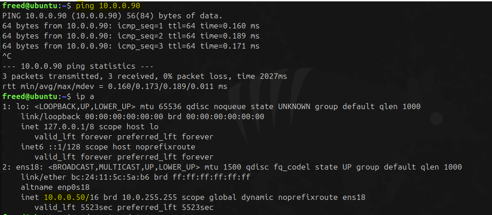Click the ^C interrupt characters
Image resolution: width=492 pixels, height=215 pixels.
(7, 56)
